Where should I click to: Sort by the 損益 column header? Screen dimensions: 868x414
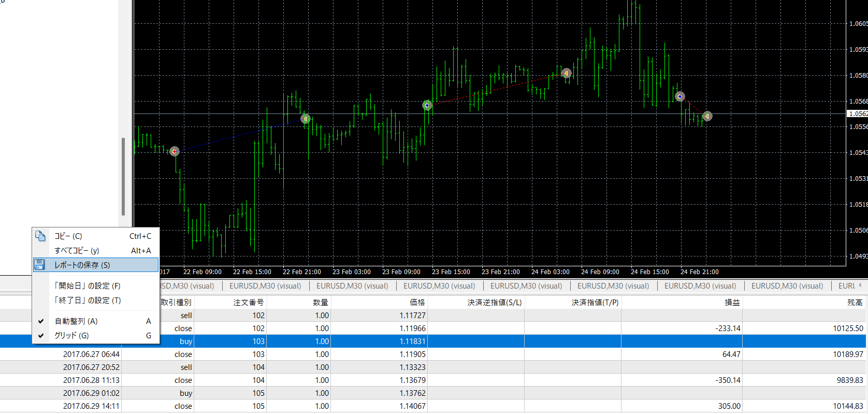[x=732, y=303]
